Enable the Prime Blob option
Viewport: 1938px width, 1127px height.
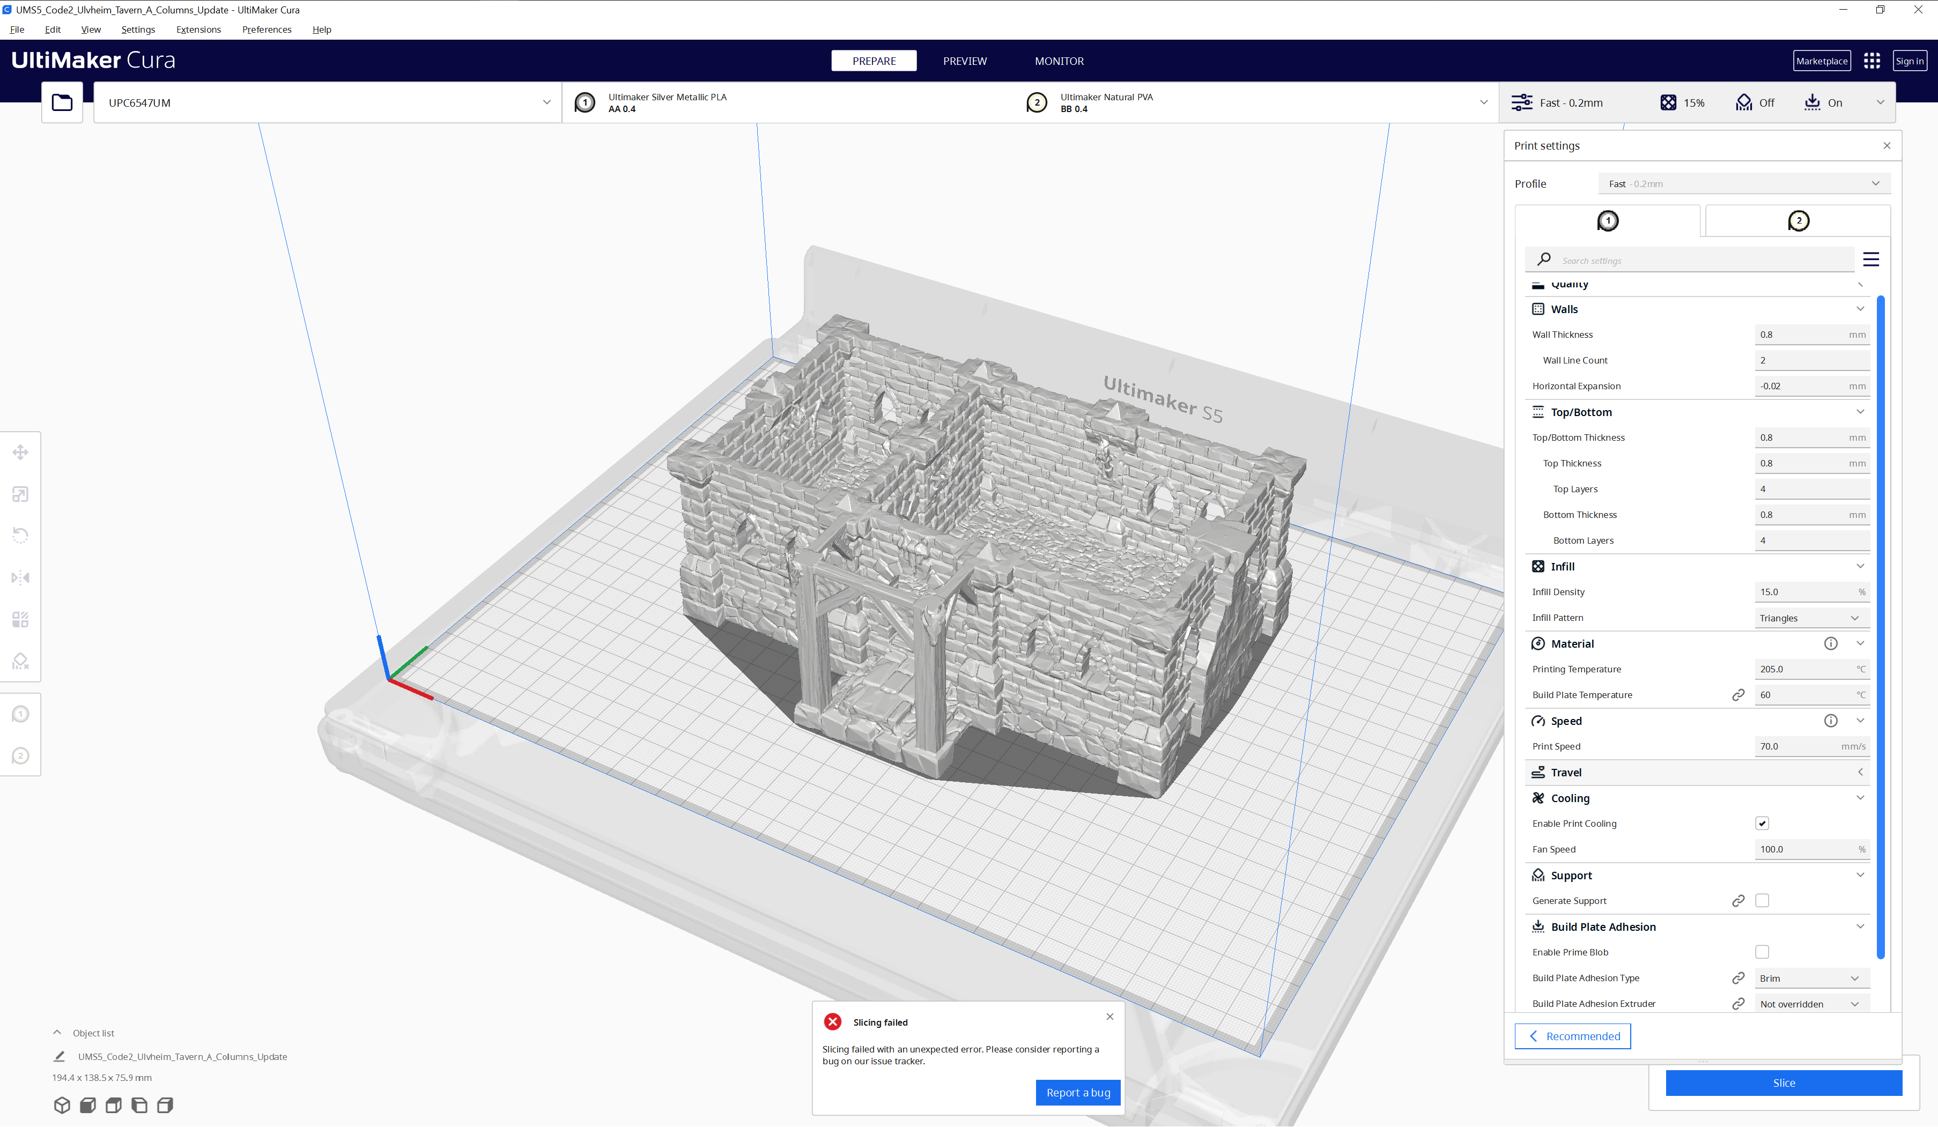click(x=1762, y=952)
